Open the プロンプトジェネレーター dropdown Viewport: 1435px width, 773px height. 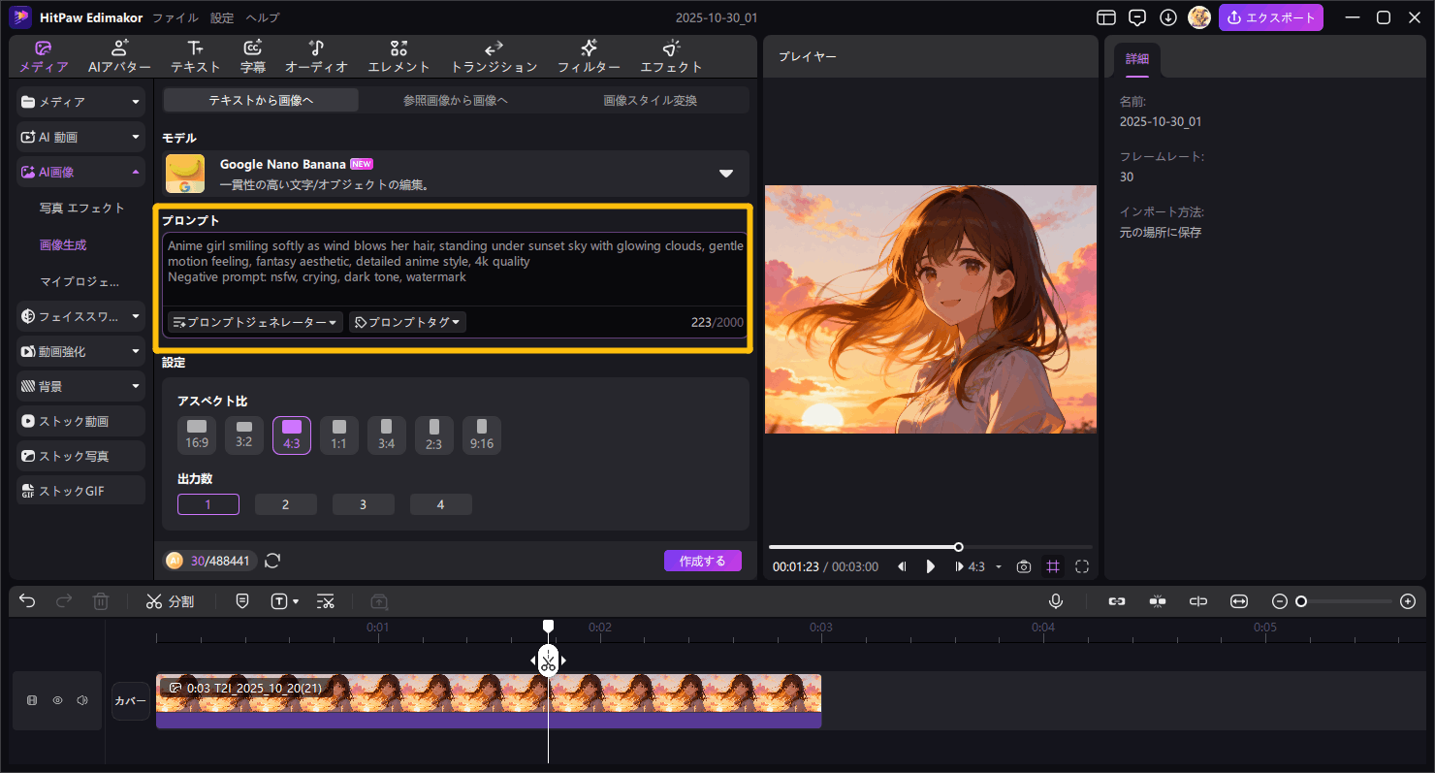pyautogui.click(x=255, y=322)
